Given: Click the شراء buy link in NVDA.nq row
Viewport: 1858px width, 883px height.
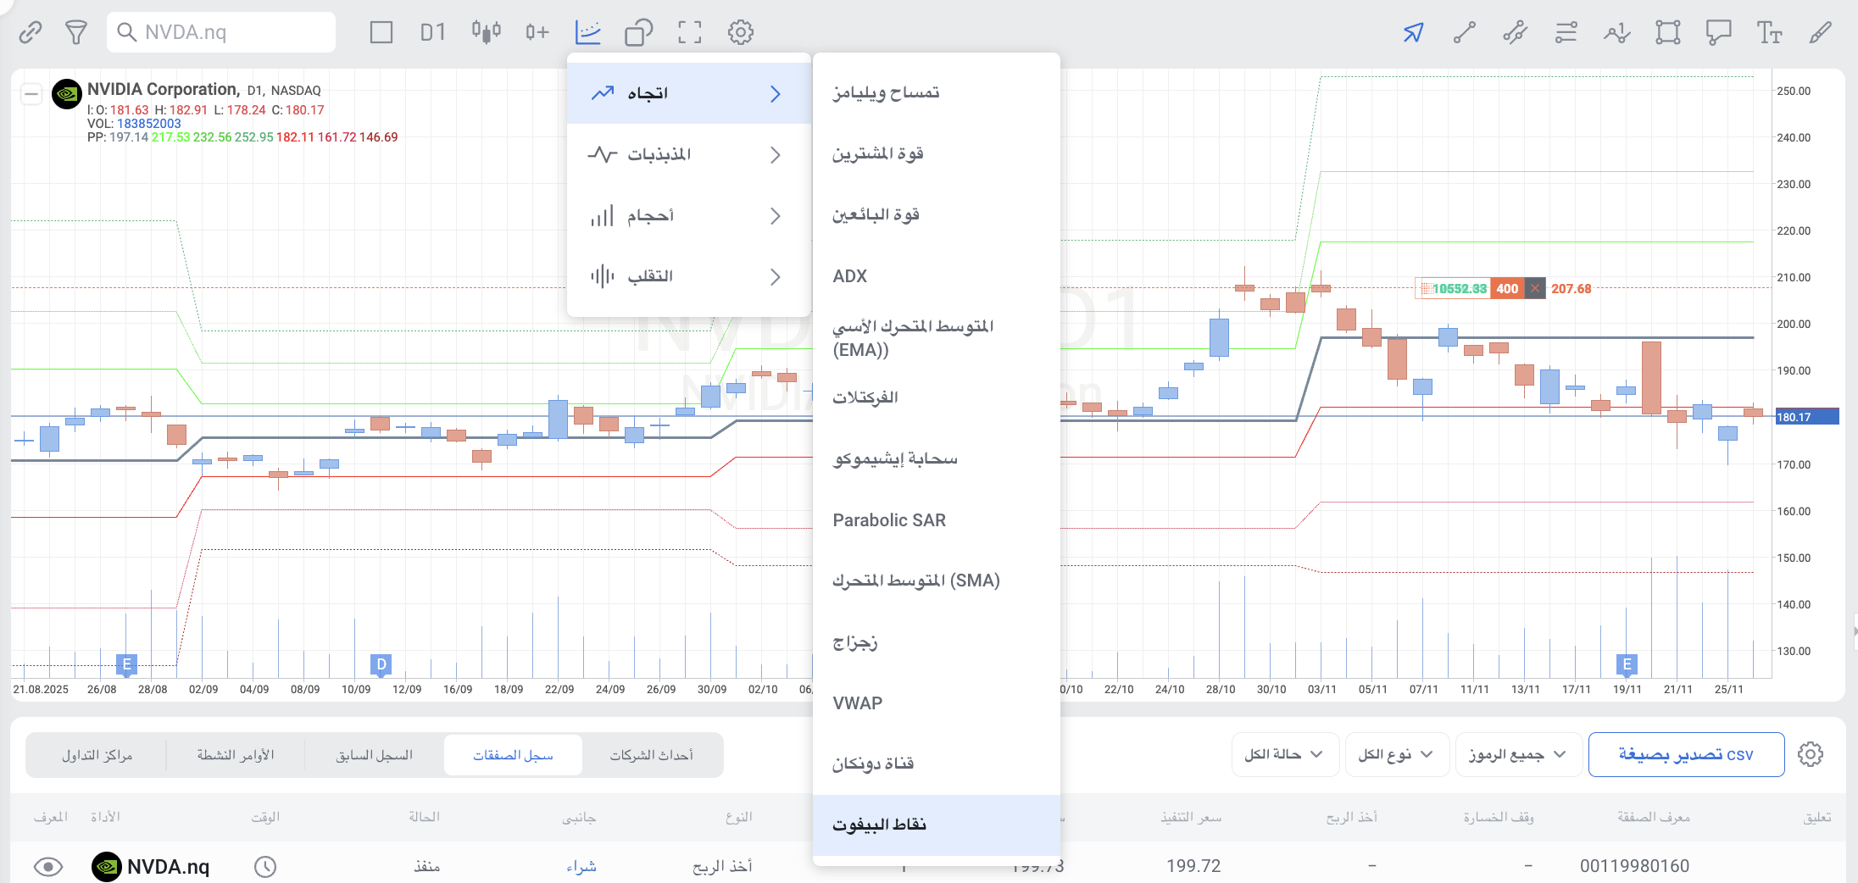Looking at the screenshot, I should point(581,866).
